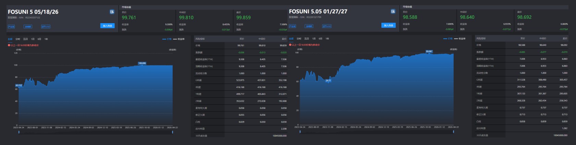
Task: Select 1年 range tab on right chart
Action: coord(327,39)
